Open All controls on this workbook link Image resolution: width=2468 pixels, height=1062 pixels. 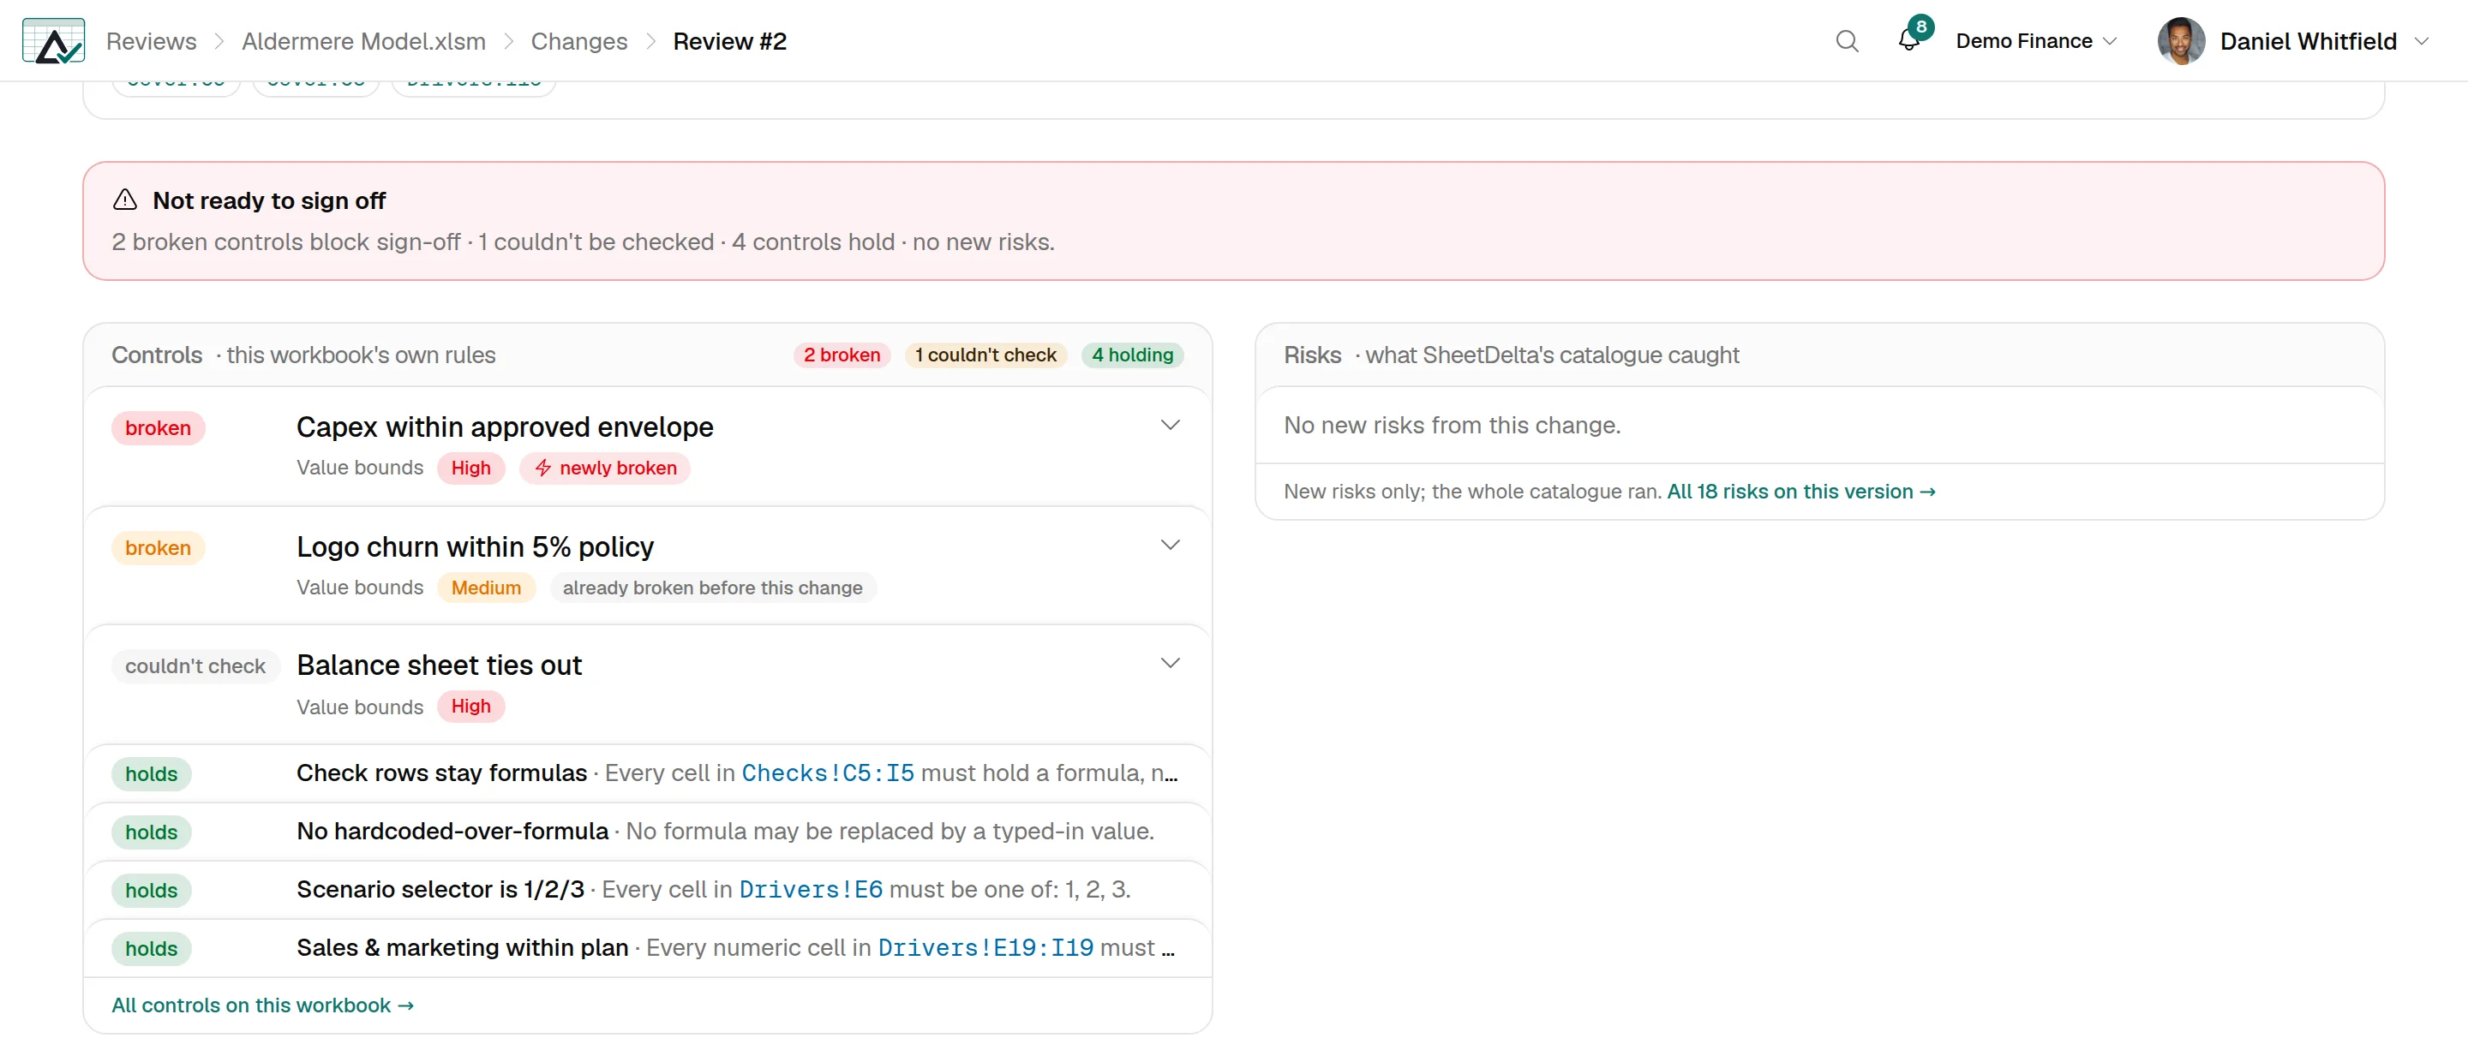click(262, 1005)
